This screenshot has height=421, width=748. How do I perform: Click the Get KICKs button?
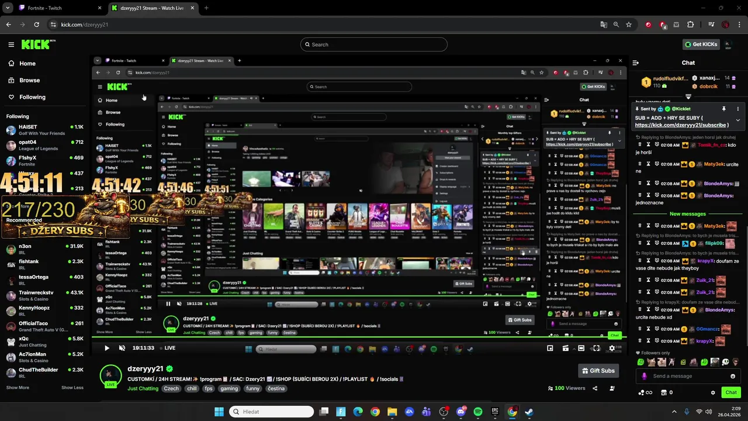[x=701, y=44]
